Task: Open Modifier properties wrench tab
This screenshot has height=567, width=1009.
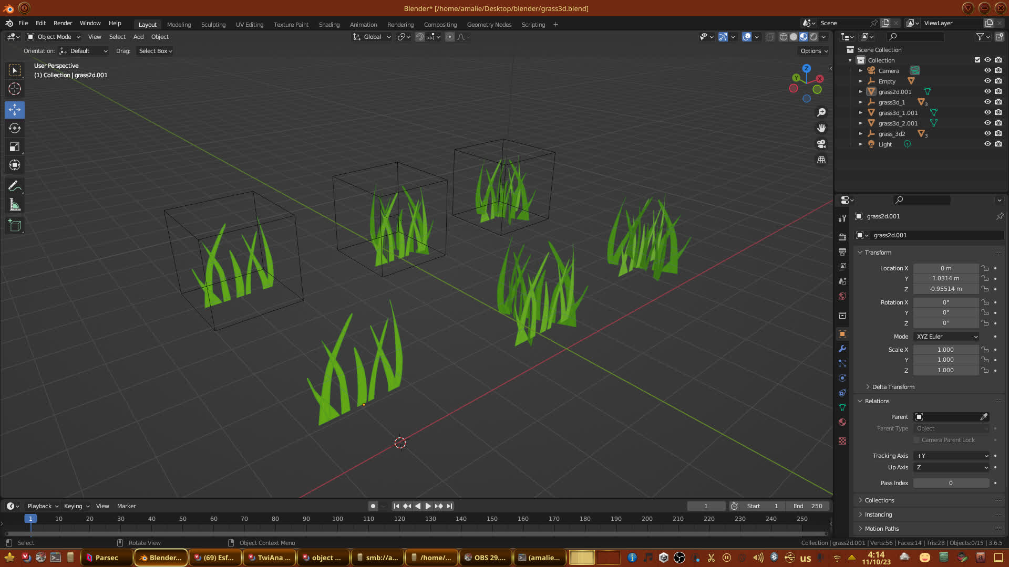Action: coord(842,349)
